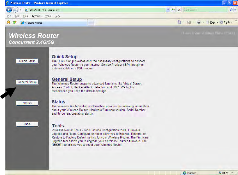Open the Favorites menu
This screenshot has width=238, height=175.
[x=37, y=16]
